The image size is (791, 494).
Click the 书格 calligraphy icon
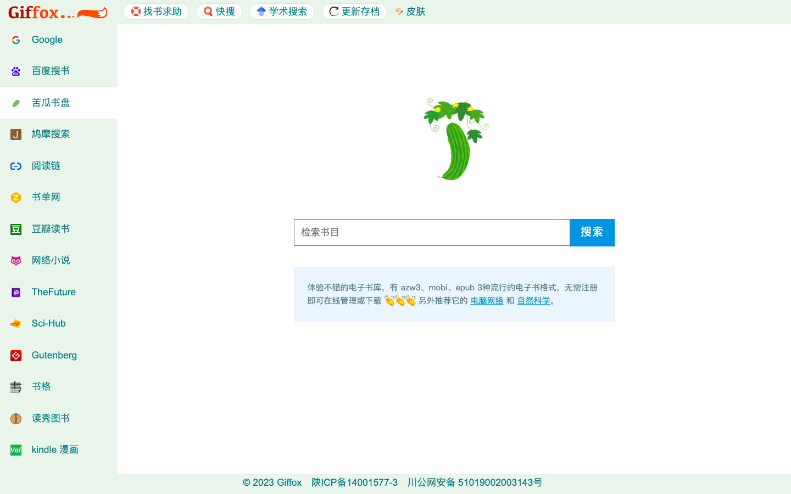(x=15, y=386)
